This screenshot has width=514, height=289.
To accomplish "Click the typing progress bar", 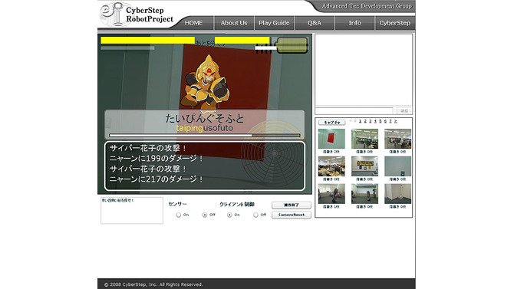I will point(205,135).
